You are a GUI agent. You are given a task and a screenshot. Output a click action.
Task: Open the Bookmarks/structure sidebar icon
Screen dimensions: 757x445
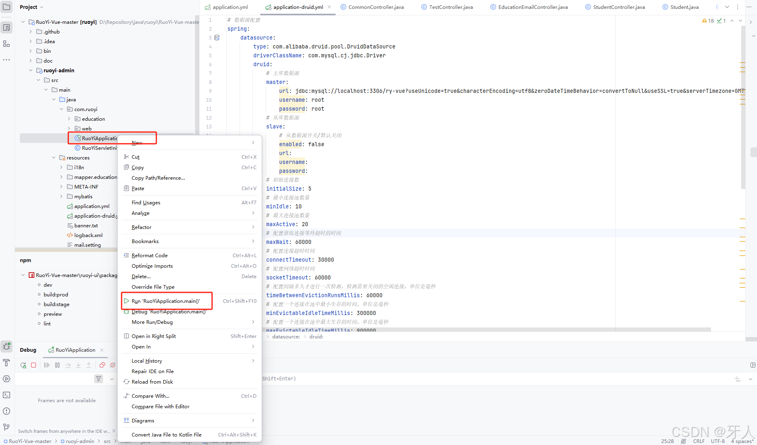(x=6, y=27)
